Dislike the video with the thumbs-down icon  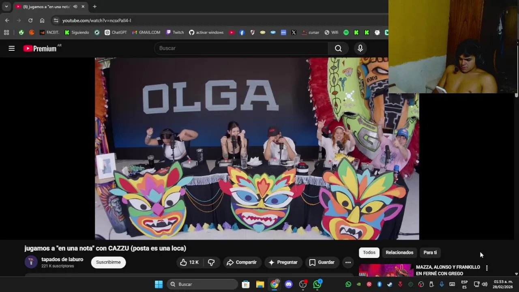pos(211,262)
